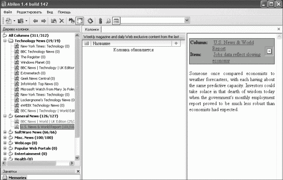Click the tree horizontal scrollbar thumb
Viewport: 283px width, 180px height.
click(31, 163)
